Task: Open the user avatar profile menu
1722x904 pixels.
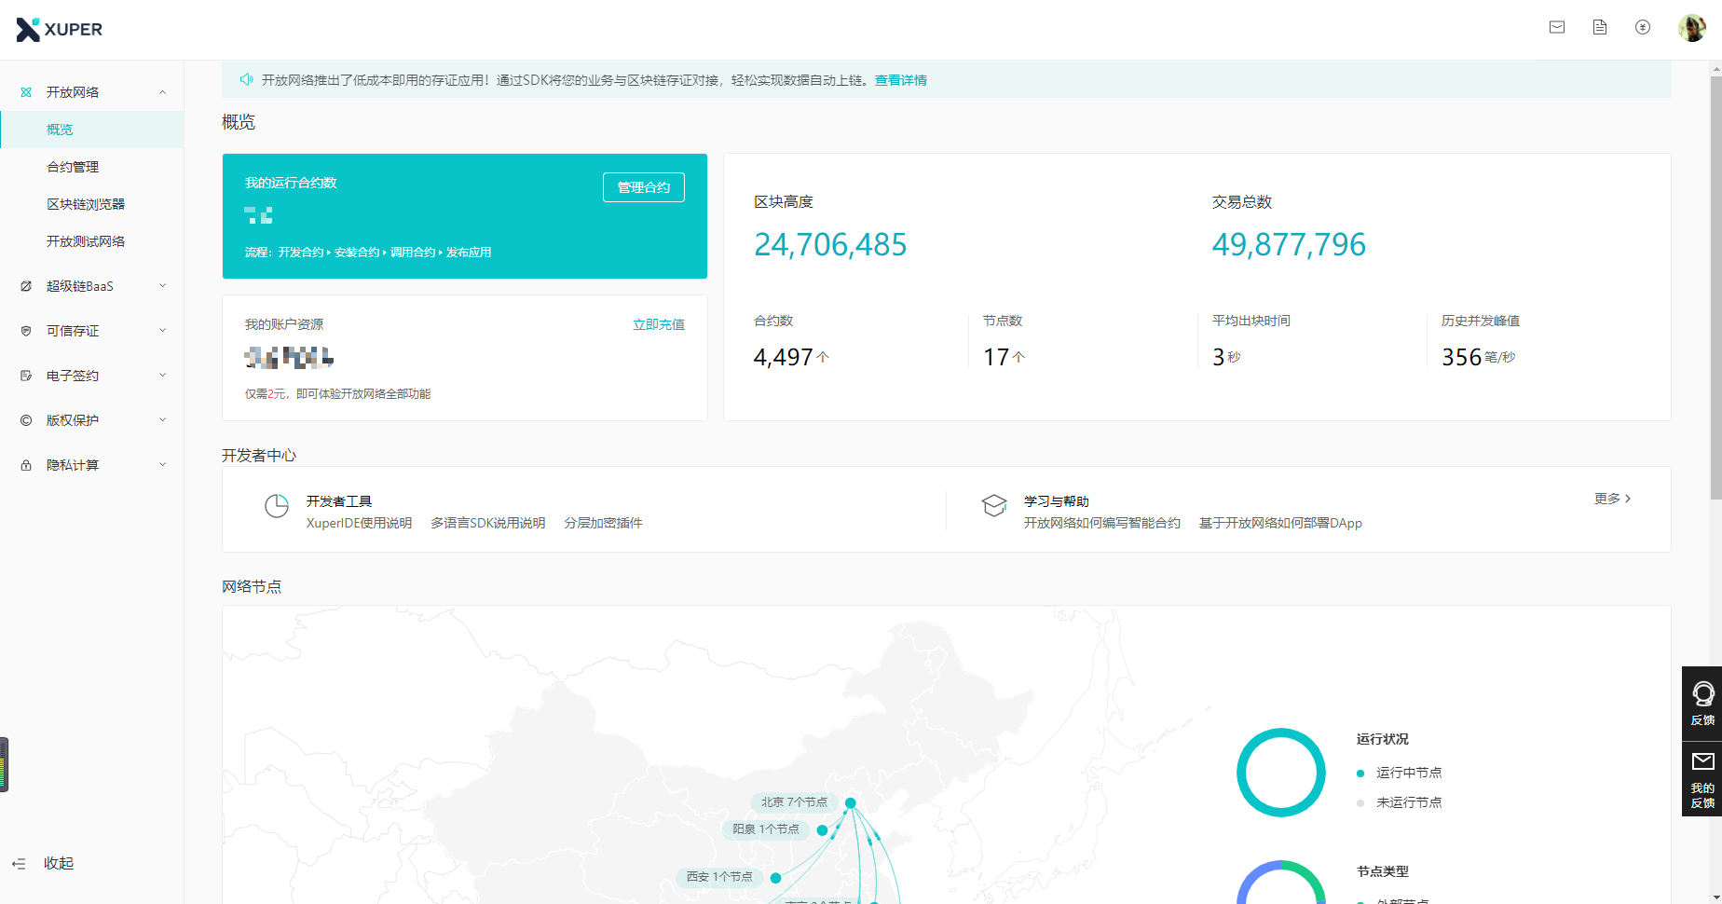Action: coord(1691,28)
